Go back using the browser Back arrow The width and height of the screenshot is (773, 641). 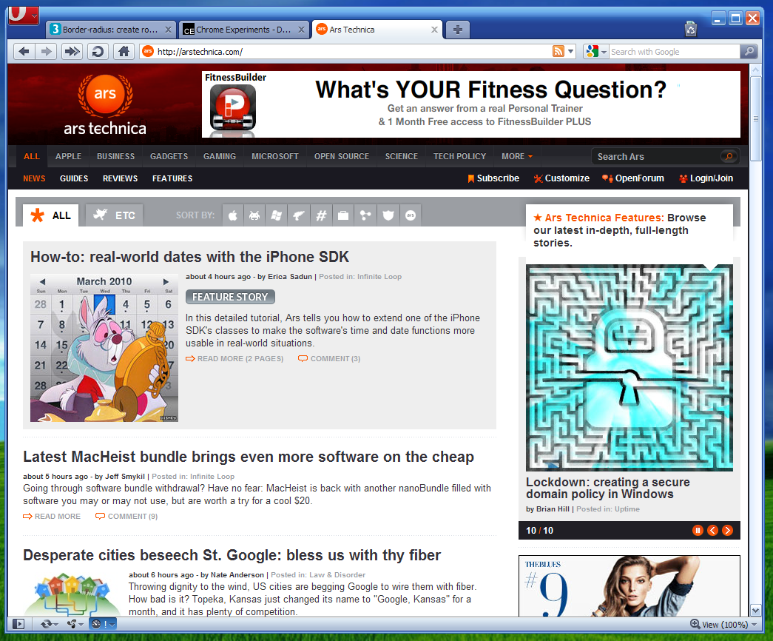[x=24, y=51]
